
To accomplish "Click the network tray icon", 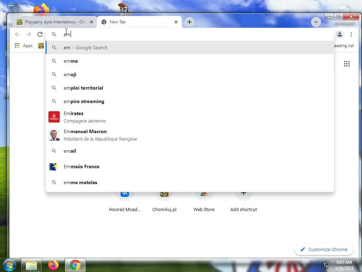I will [326, 265].
